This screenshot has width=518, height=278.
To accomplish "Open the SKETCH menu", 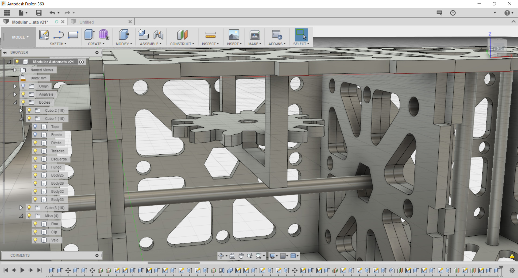I will pyautogui.click(x=58, y=44).
